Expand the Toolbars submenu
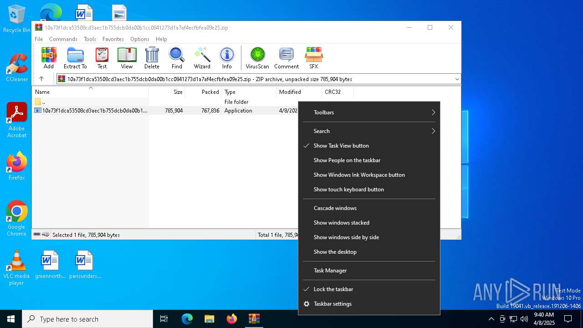The image size is (583, 328). click(369, 113)
